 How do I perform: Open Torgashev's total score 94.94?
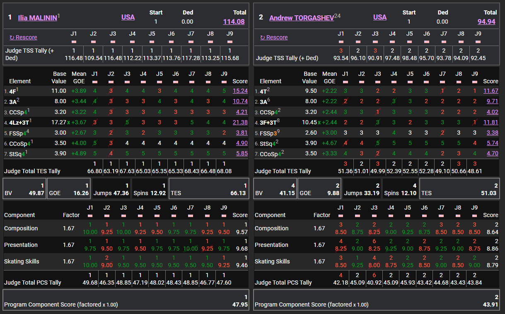tap(486, 22)
